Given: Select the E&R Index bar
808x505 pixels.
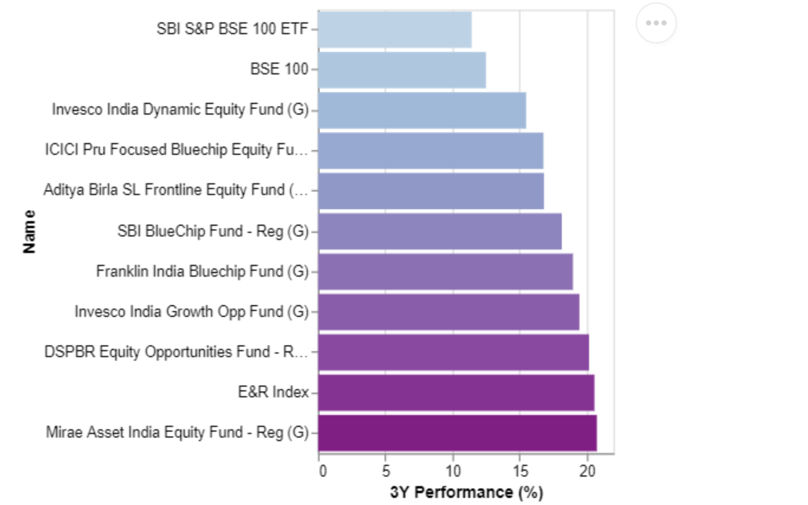Looking at the screenshot, I should tap(456, 393).
